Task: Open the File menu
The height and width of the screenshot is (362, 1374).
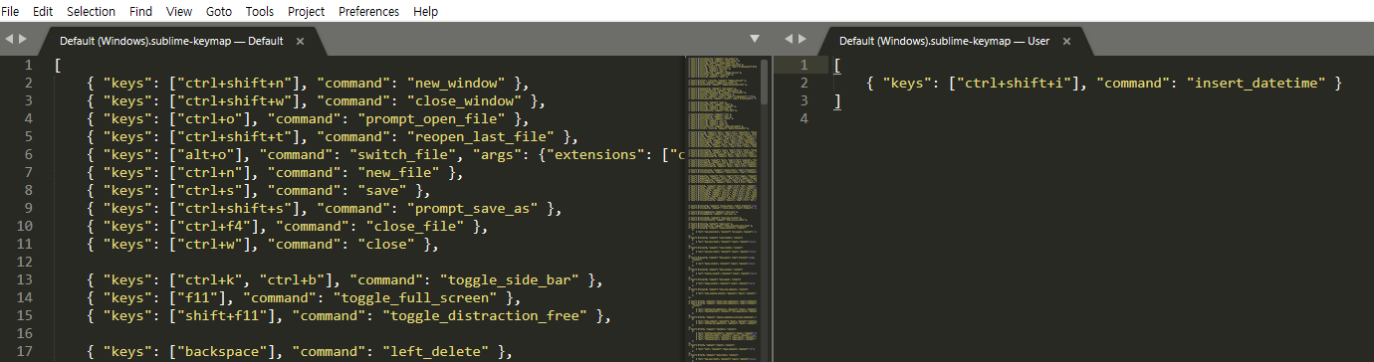Action: 11,11
